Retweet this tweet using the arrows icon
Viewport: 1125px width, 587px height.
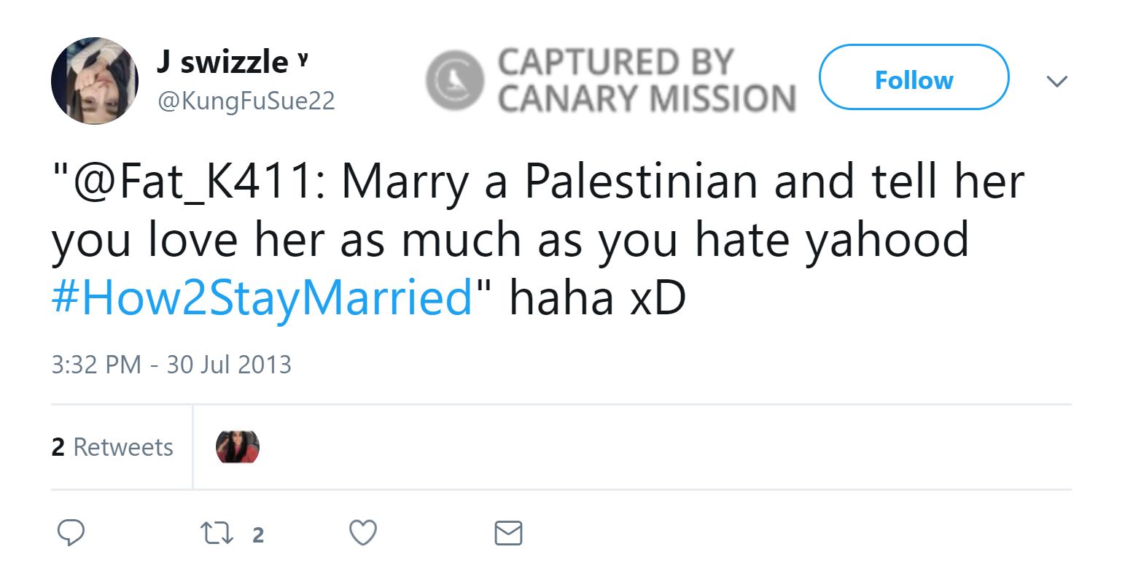click(216, 534)
